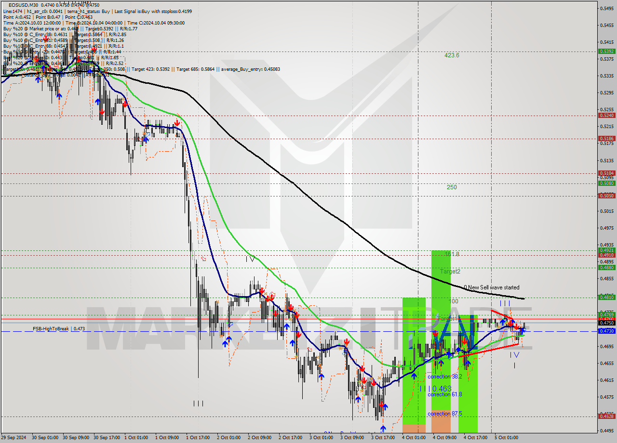Click the green 0.4810 price tag
This screenshot has width=617, height=443.
pyautogui.click(x=606, y=297)
